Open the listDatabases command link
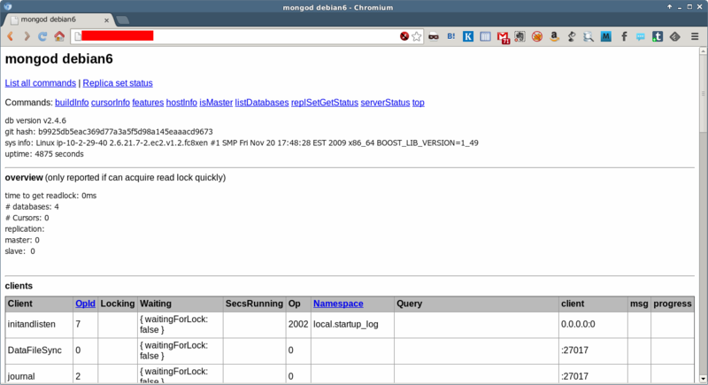This screenshot has height=385, width=708. point(262,103)
